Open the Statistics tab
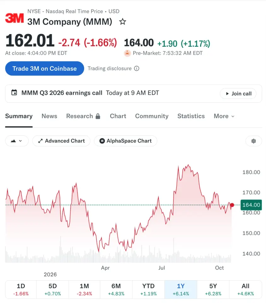266x303 pixels. (x=191, y=116)
